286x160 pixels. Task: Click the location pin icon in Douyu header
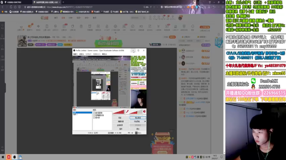pyautogui.click(x=173, y=17)
